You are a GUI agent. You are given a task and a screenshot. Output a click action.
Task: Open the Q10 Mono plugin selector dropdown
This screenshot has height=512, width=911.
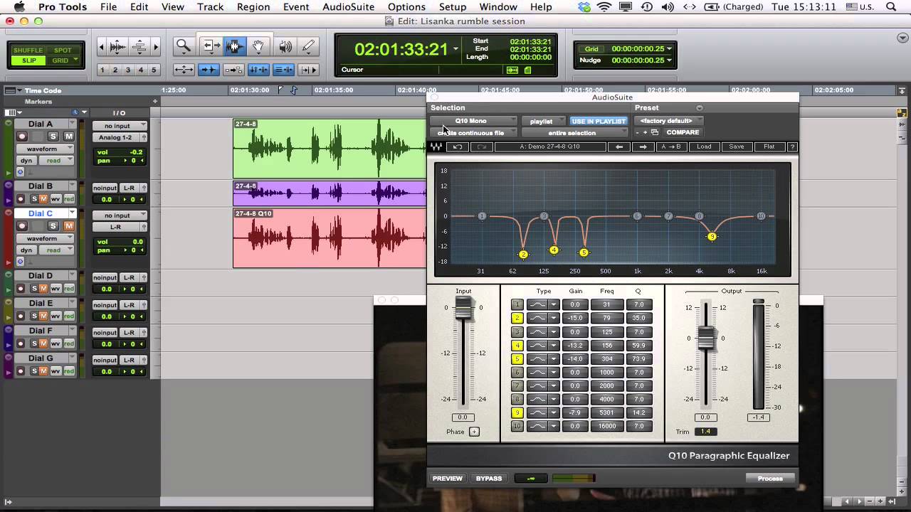click(x=473, y=121)
